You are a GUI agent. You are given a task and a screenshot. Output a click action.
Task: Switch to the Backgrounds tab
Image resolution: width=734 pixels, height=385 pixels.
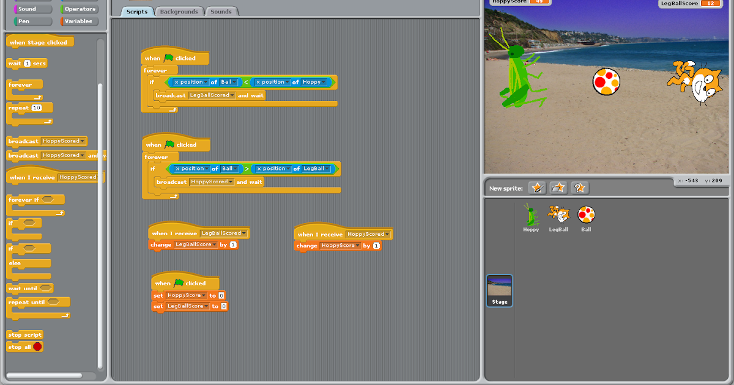click(x=180, y=11)
